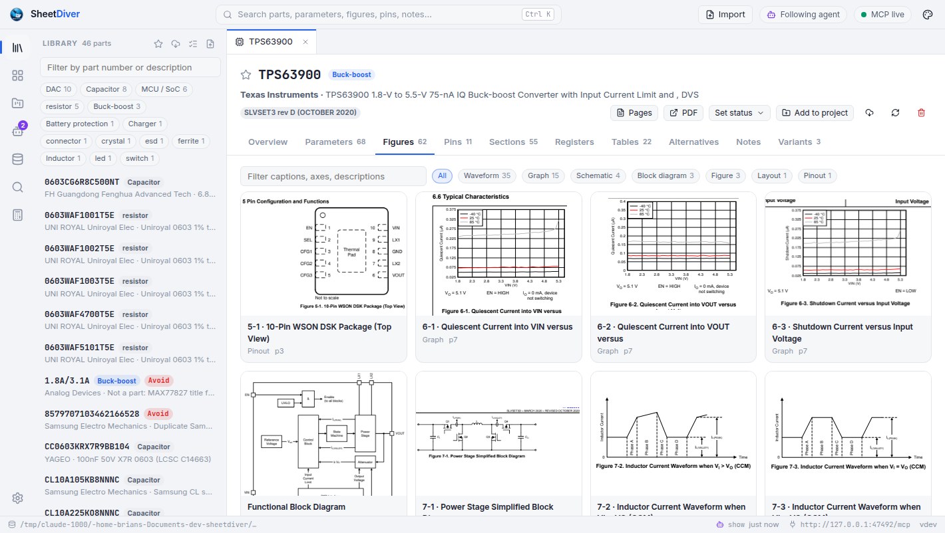
Task: Filter library by Capacitor tag
Action: click(x=106, y=89)
